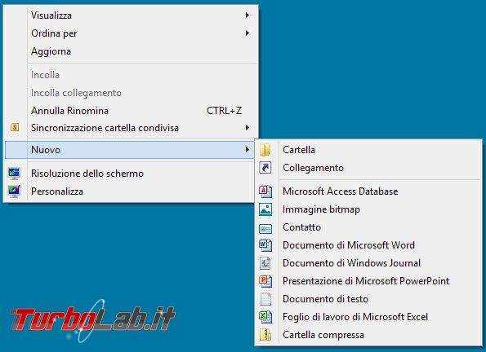Choose Presentazione di Microsoft PowerPoint
486x352 pixels.
coord(368,281)
